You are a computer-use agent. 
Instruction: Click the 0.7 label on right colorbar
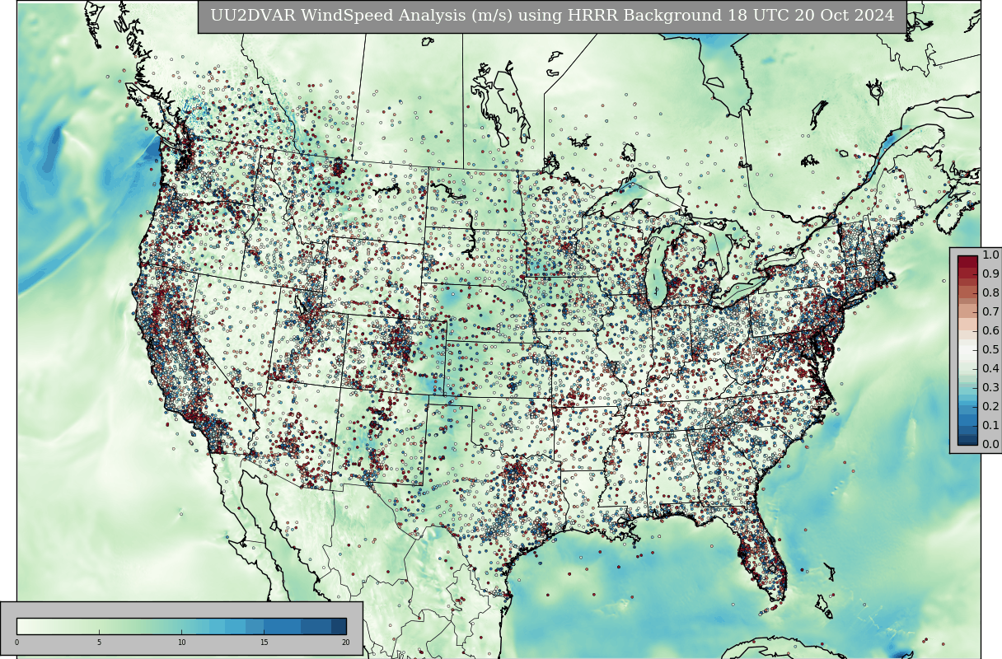[990, 312]
